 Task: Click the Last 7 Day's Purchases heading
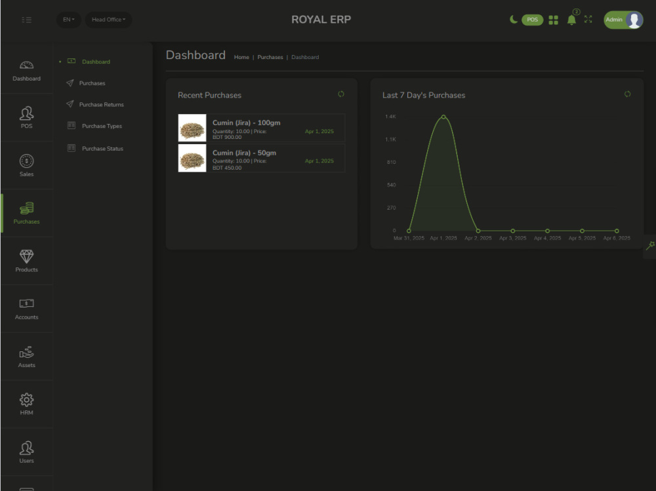[423, 95]
